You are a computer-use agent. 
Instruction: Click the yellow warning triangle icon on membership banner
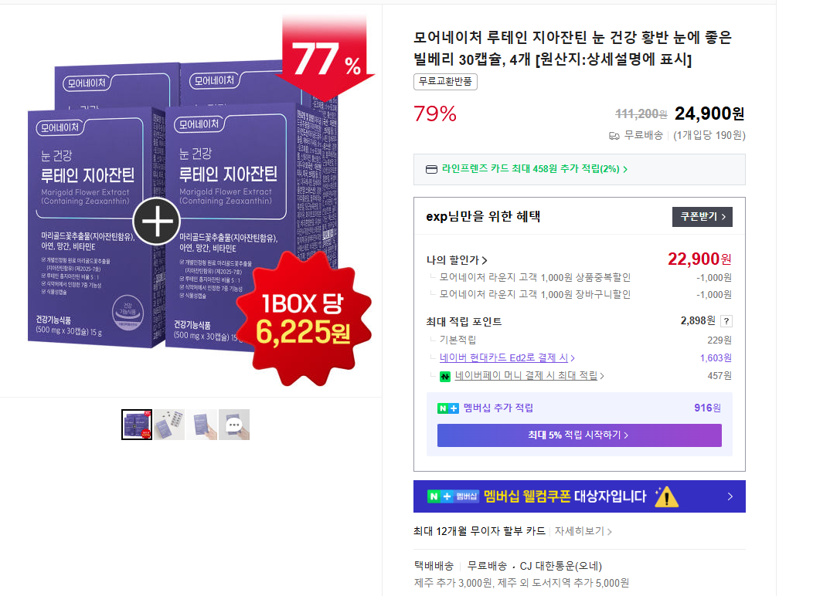coord(666,496)
